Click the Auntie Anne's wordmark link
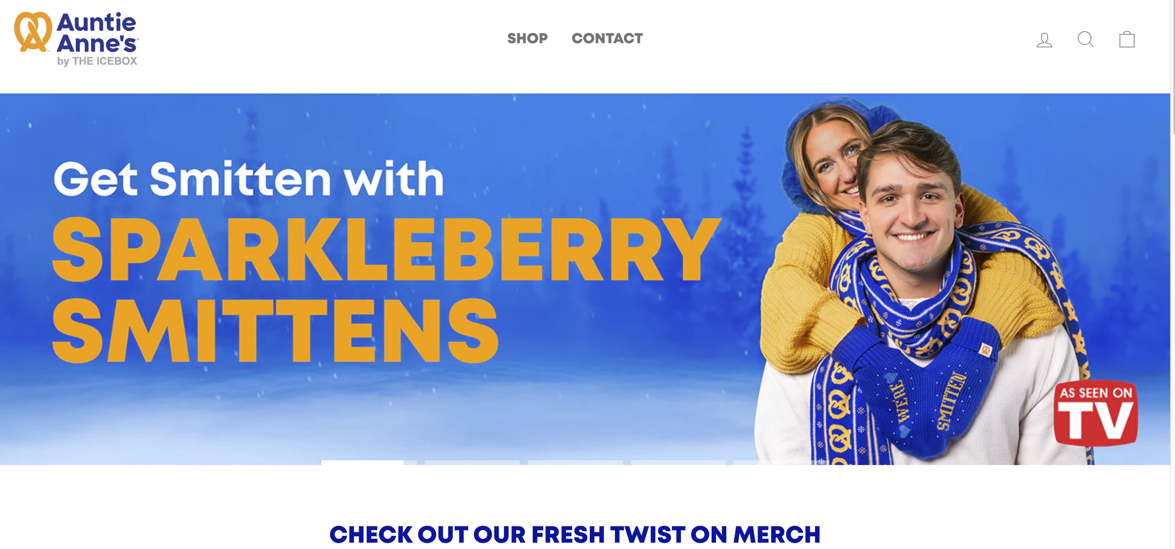 (97, 32)
